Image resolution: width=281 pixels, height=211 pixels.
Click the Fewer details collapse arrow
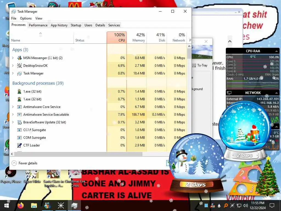[14, 163]
